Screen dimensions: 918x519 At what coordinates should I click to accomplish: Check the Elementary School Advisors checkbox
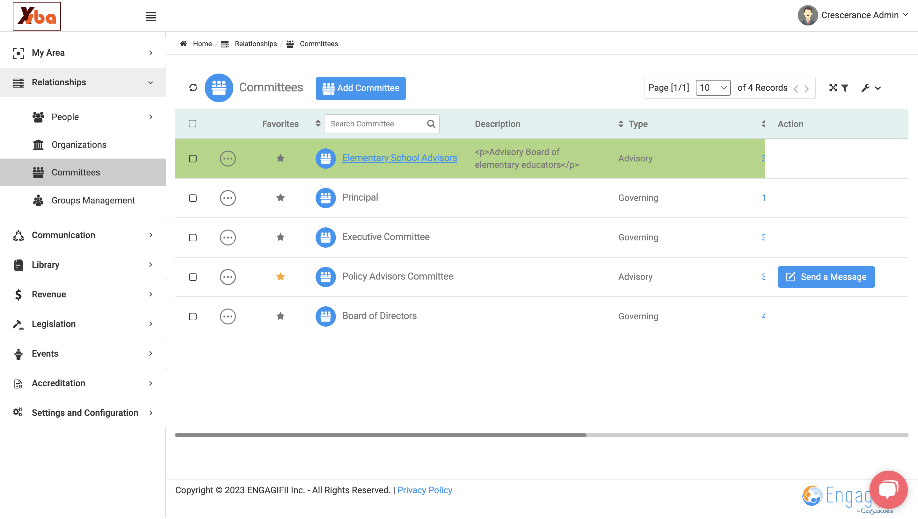[193, 159]
